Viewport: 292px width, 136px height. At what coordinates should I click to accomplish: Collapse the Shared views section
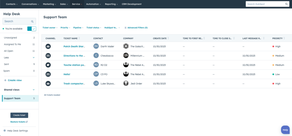tap(19, 90)
